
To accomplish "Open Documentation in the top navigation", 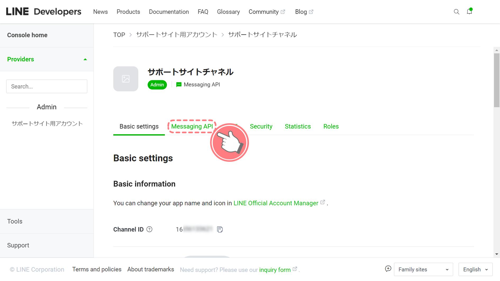I will pyautogui.click(x=169, y=12).
